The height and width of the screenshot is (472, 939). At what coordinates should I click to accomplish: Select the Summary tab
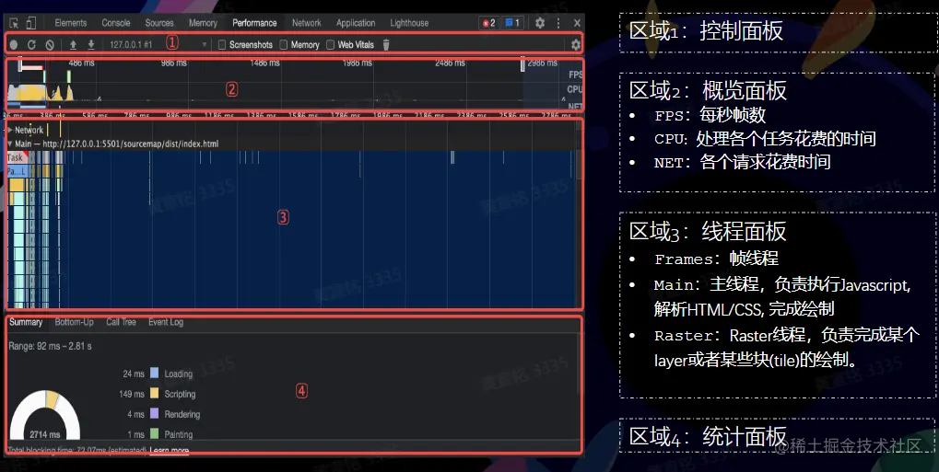coord(26,322)
